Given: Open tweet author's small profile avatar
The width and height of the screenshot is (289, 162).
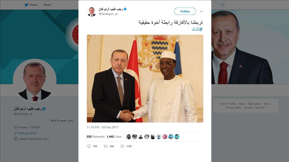Looking at the screenshot, I should click(92, 12).
